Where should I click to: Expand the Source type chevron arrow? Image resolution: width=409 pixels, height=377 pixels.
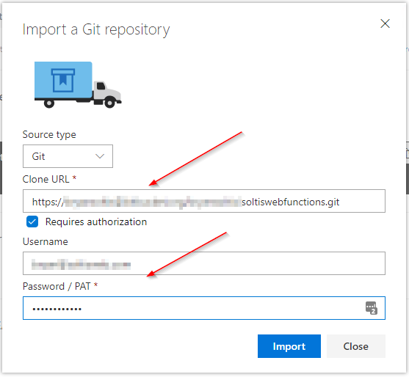point(100,156)
